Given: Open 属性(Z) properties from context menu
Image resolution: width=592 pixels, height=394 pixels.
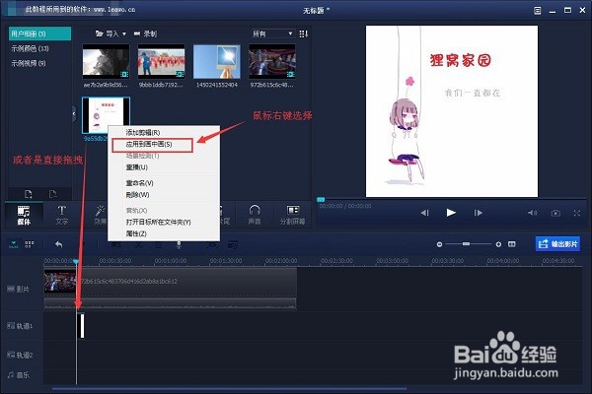Looking at the screenshot, I should pos(136,233).
